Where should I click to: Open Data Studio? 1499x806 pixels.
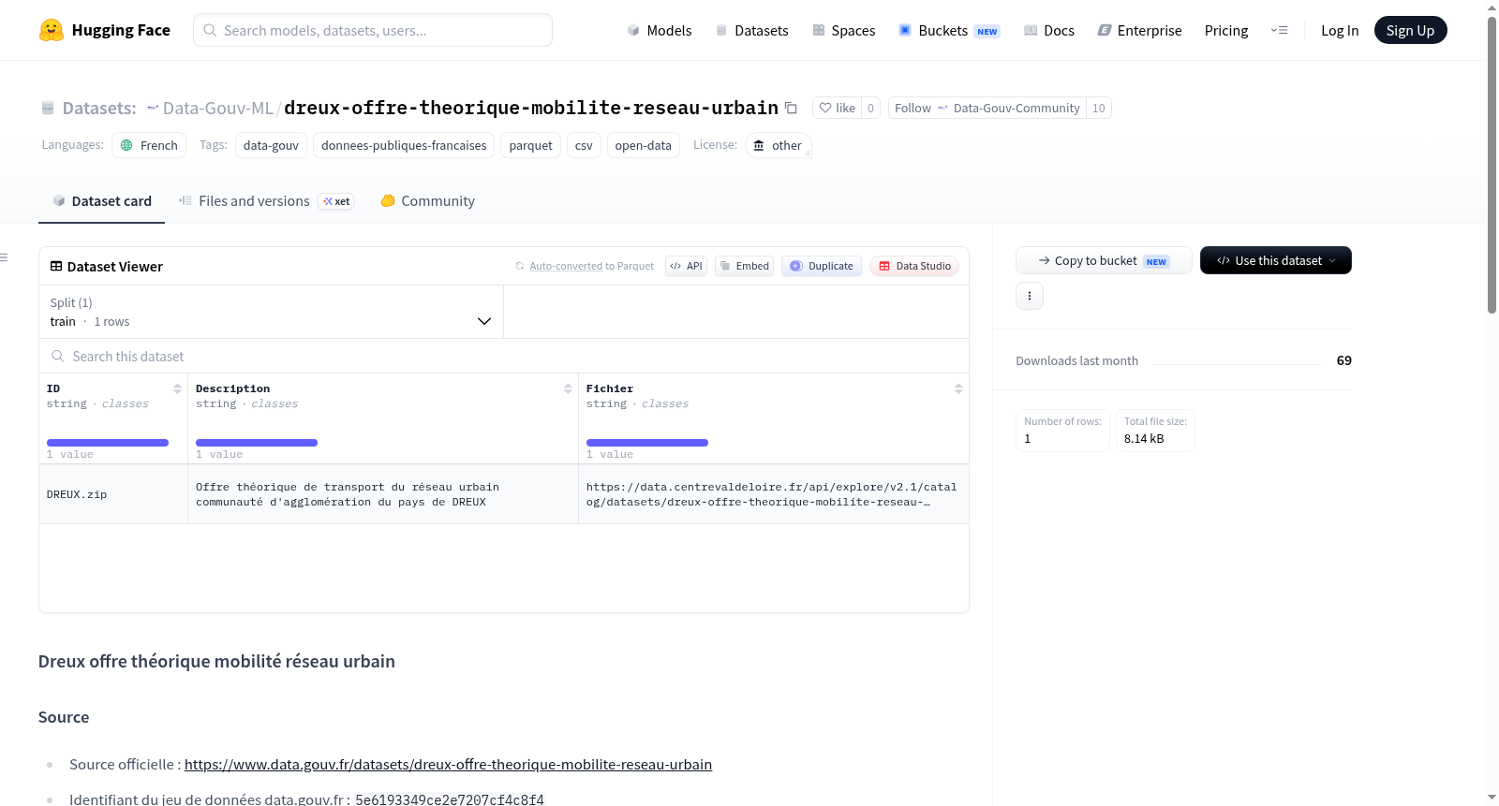pos(914,266)
